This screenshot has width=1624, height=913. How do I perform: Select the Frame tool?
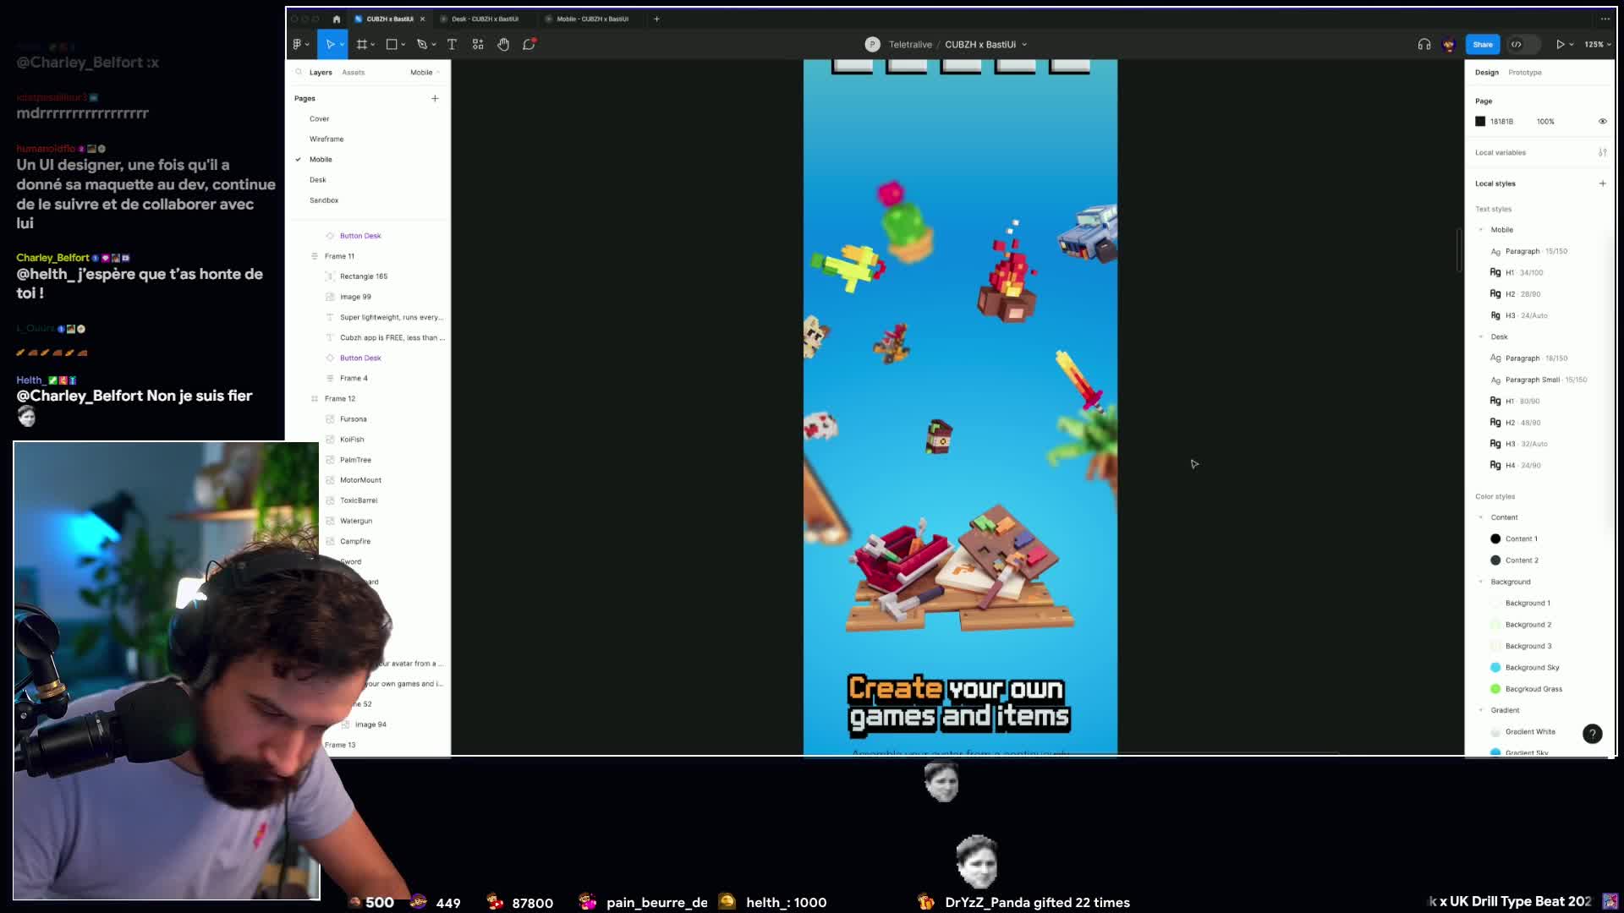pos(362,44)
